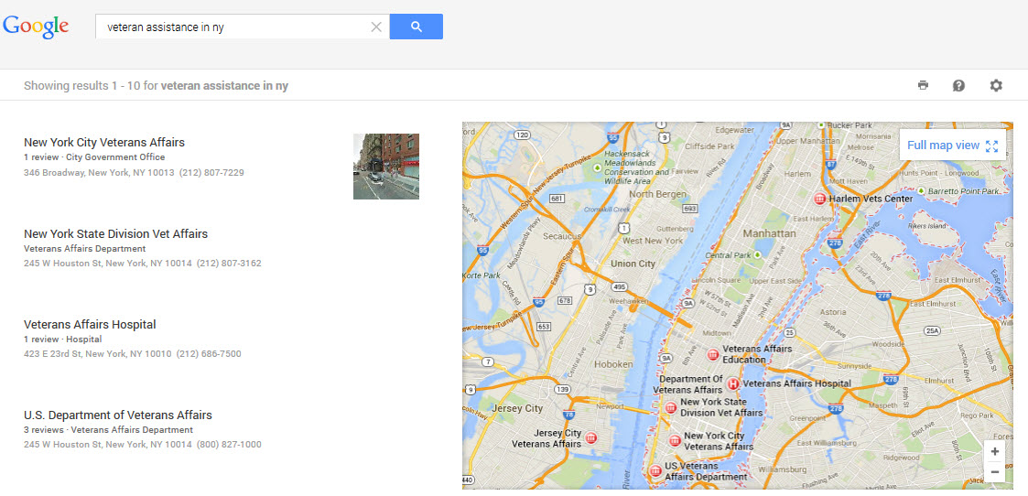
Task: Select the New York City Veterans Affairs pin
Action: pyautogui.click(x=675, y=440)
